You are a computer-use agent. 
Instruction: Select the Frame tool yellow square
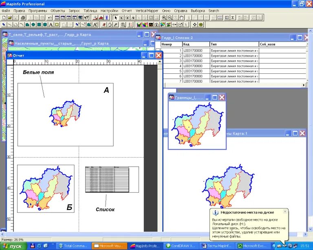(x=57, y=25)
